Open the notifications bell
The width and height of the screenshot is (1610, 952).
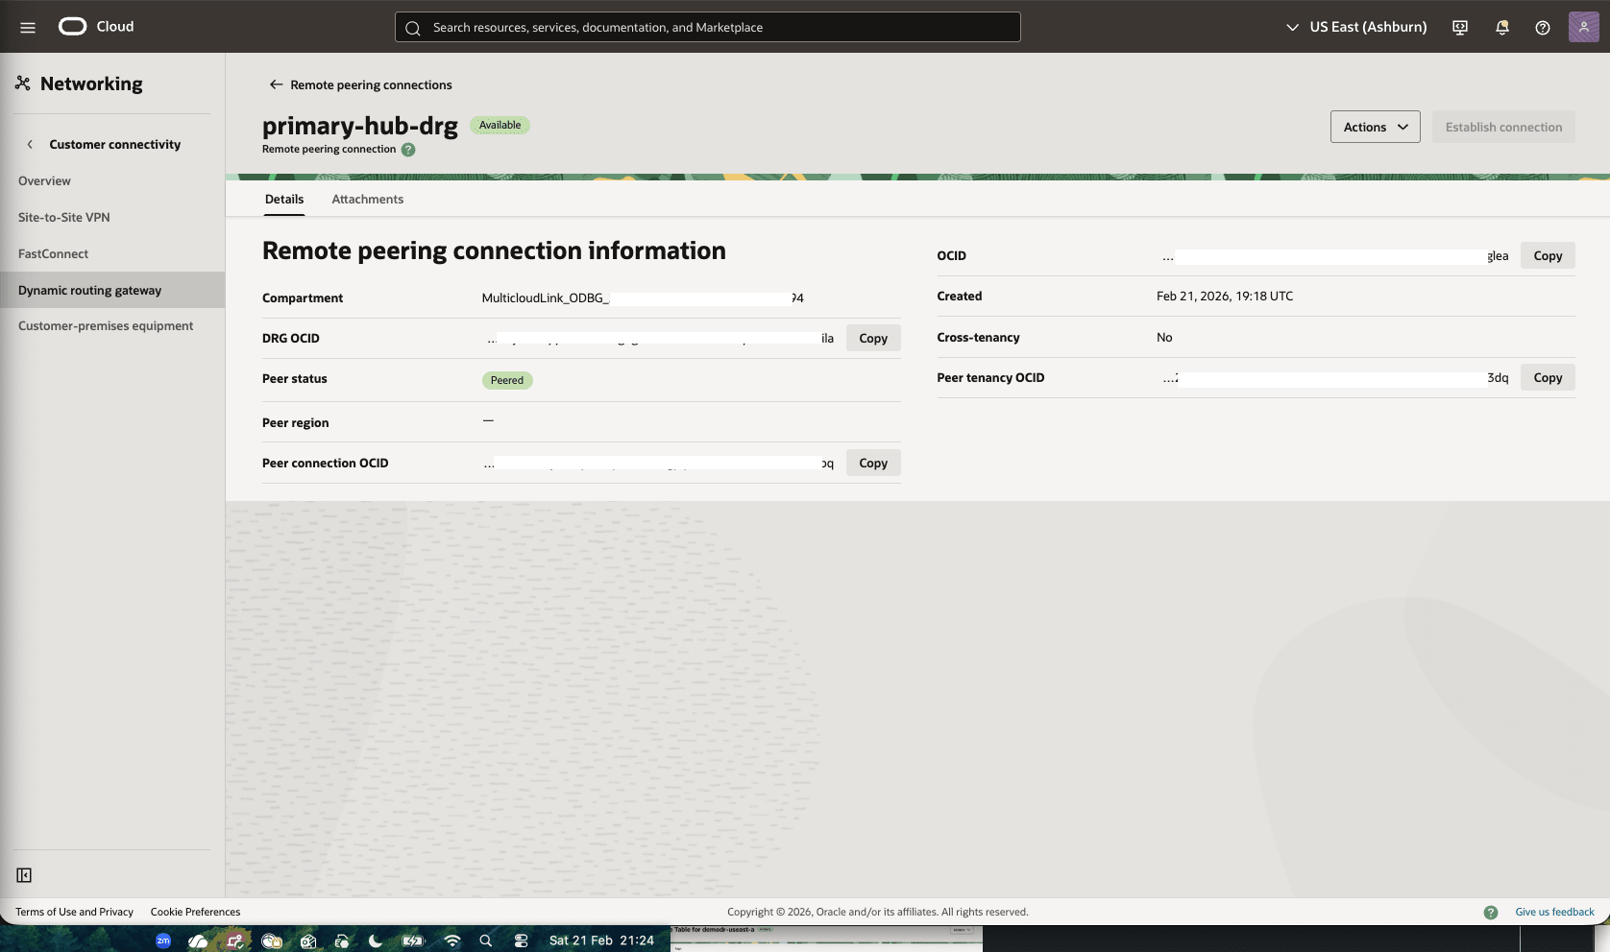point(1501,27)
